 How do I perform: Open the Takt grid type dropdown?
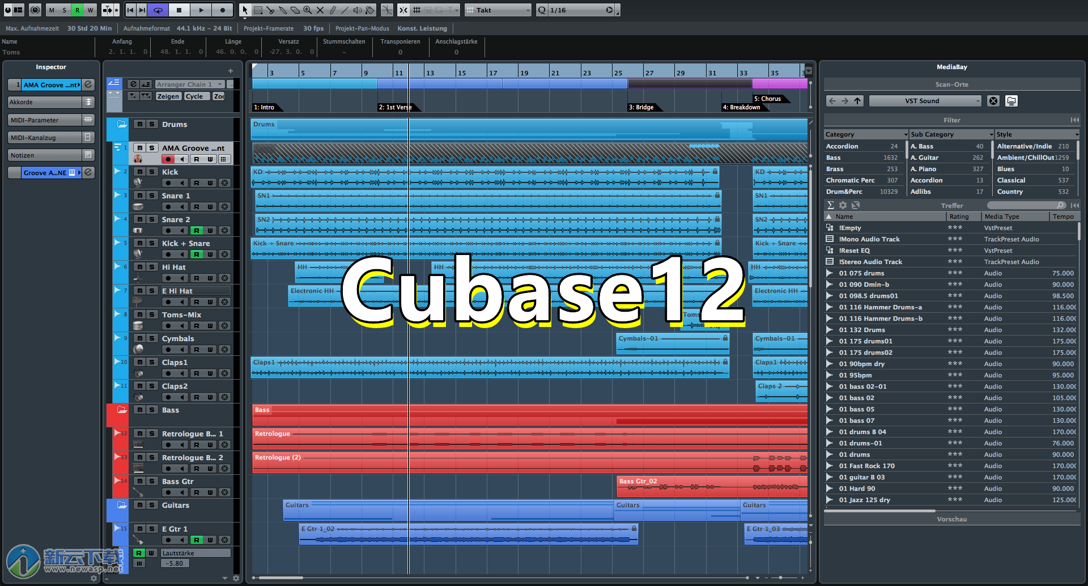pyautogui.click(x=498, y=10)
